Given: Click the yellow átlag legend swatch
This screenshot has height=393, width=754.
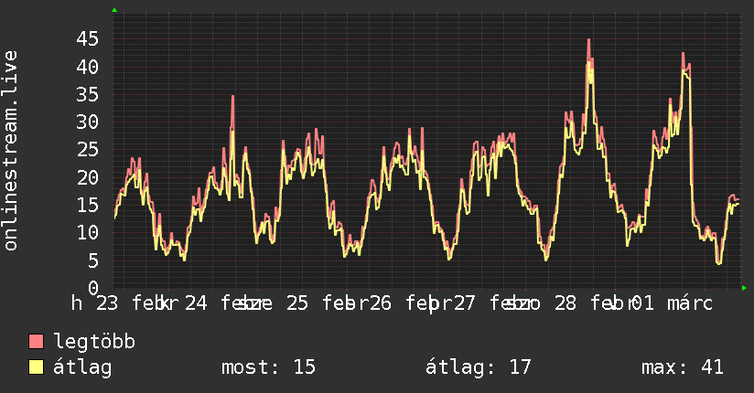Looking at the screenshot, I should tap(36, 367).
